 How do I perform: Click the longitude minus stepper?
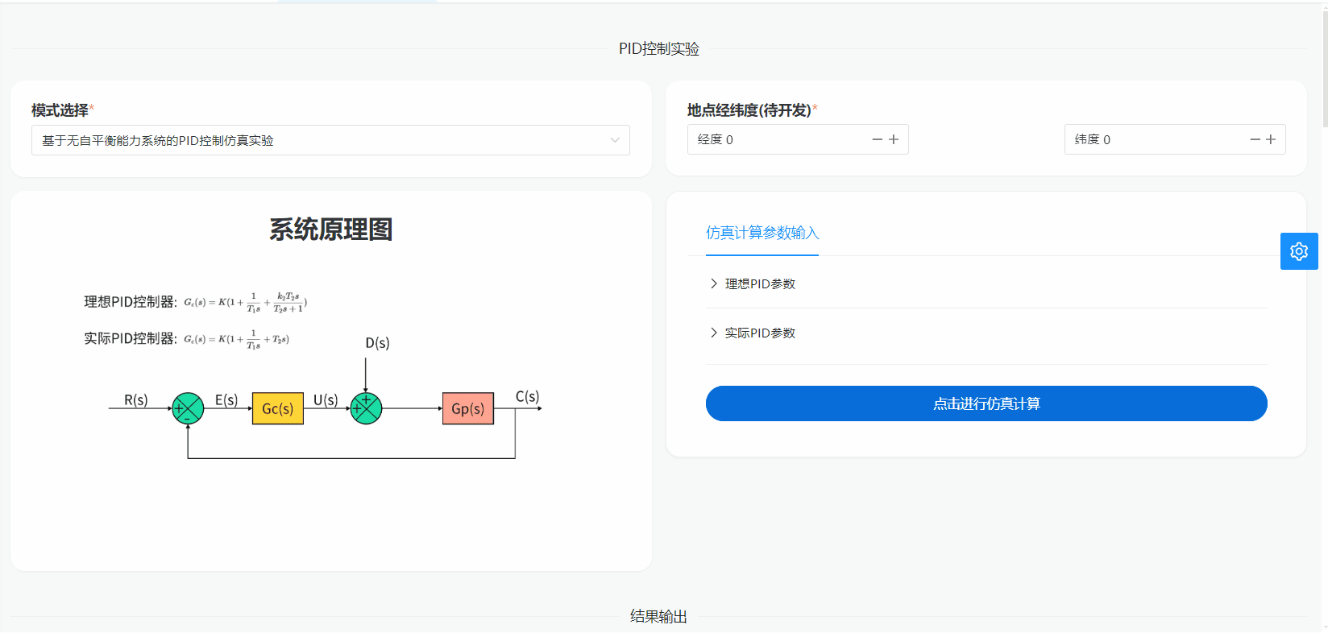point(877,139)
